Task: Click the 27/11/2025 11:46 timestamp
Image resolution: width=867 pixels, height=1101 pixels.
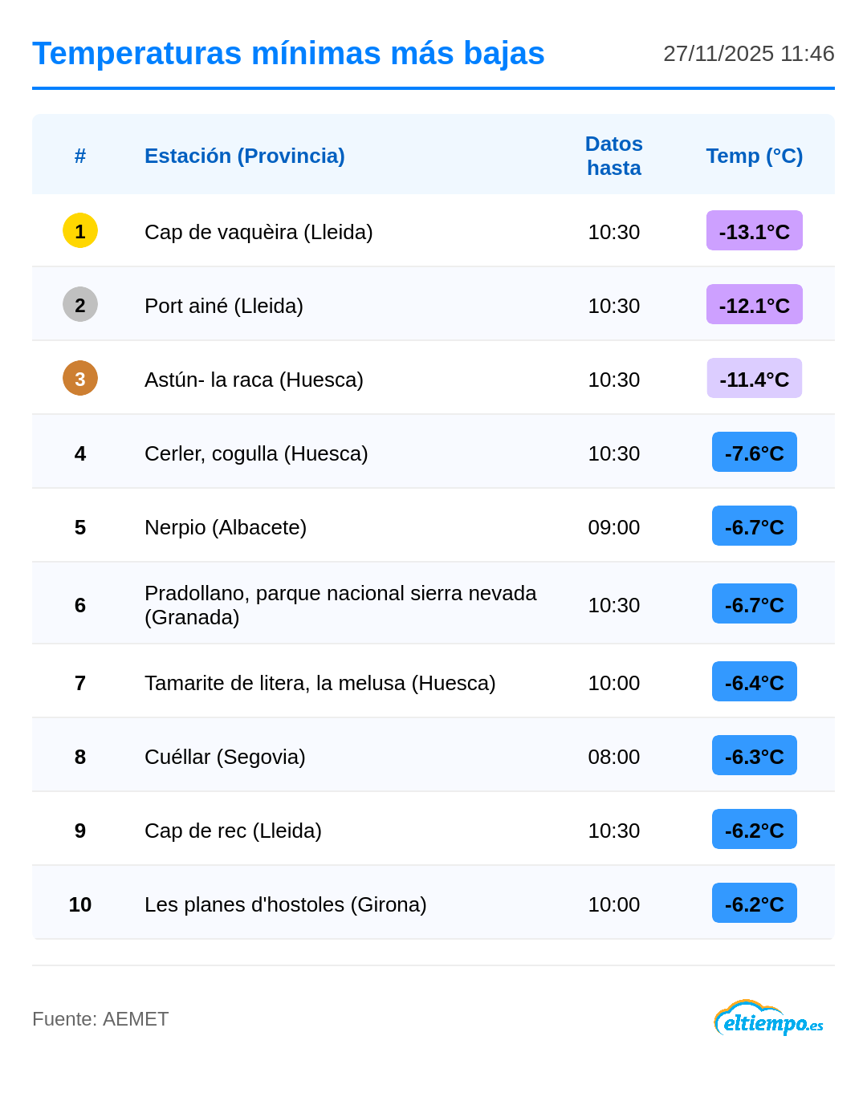Action: pos(748,54)
